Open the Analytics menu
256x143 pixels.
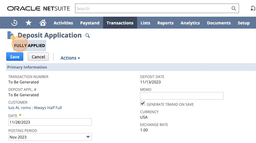(190, 23)
